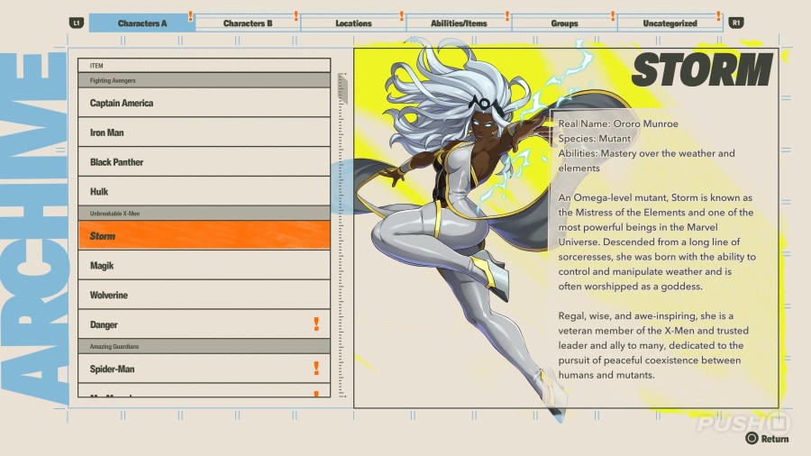
Task: Open the Uncategorized tab
Action: 670,23
